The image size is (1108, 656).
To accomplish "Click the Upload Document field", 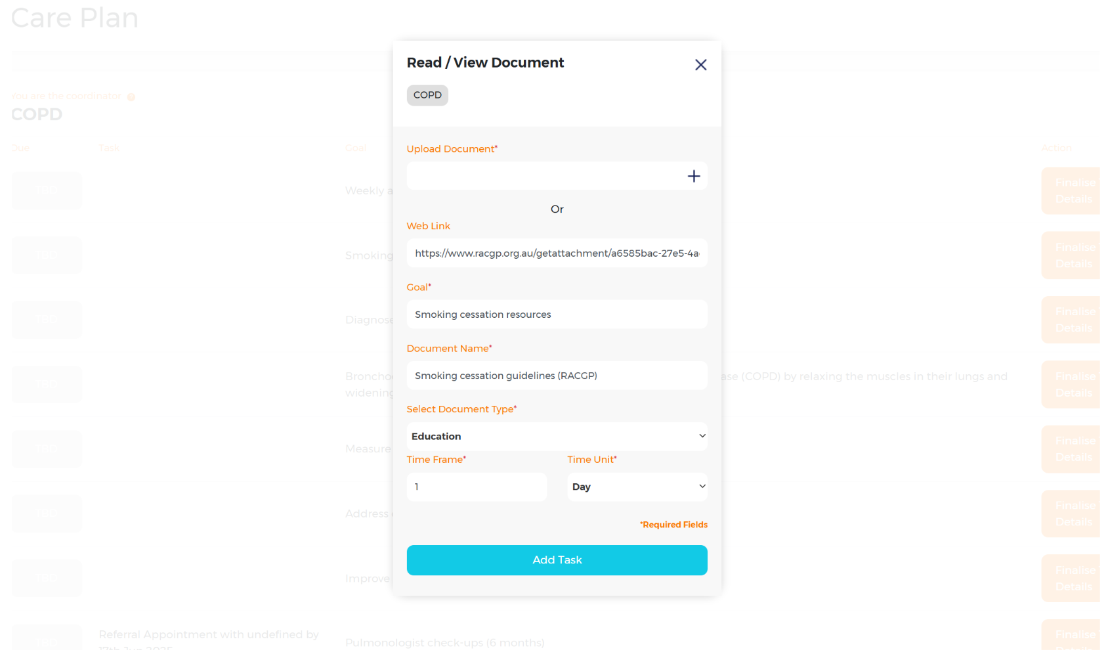I will [x=545, y=176].
